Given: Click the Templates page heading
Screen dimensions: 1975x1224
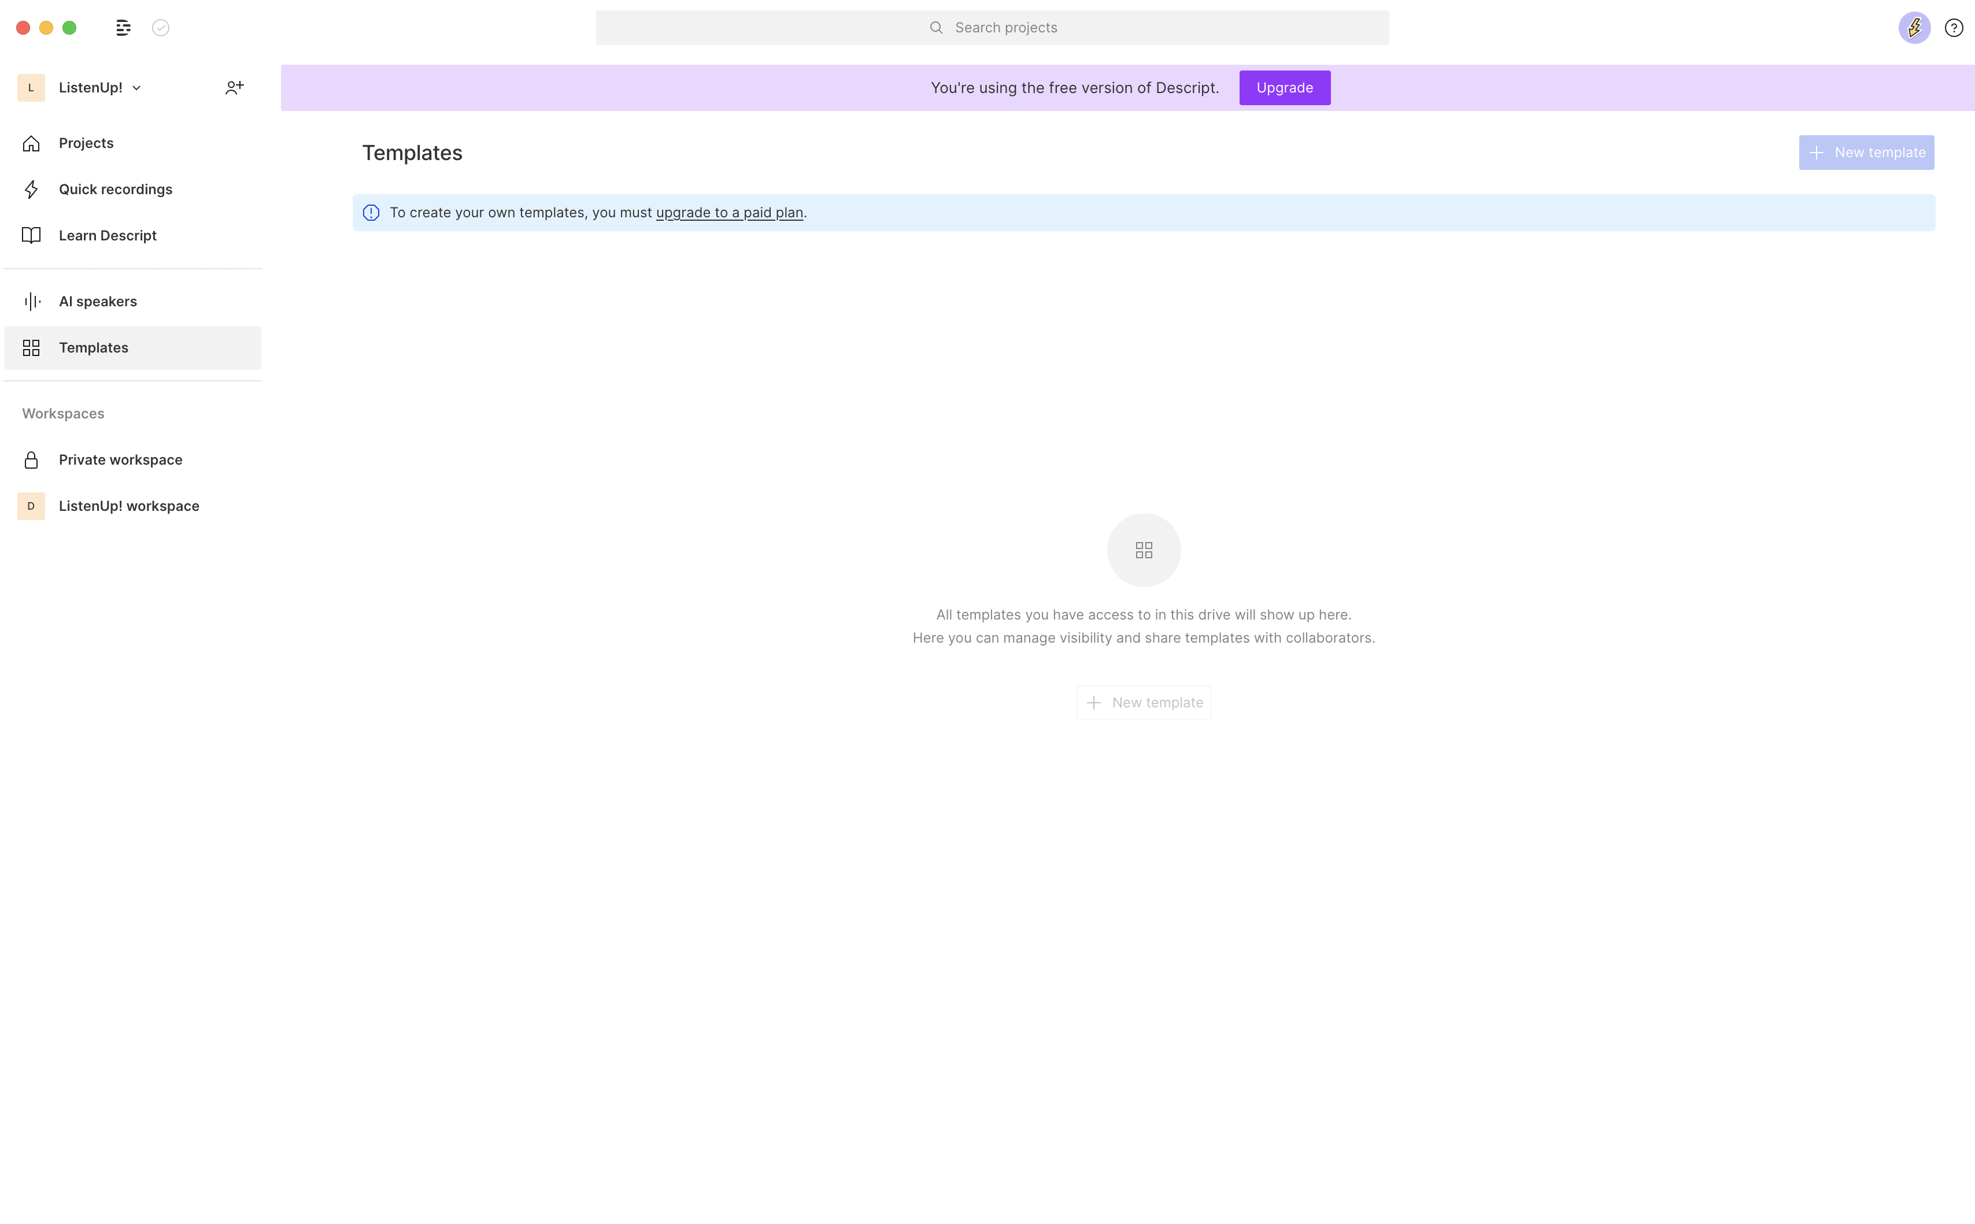Looking at the screenshot, I should pyautogui.click(x=412, y=153).
